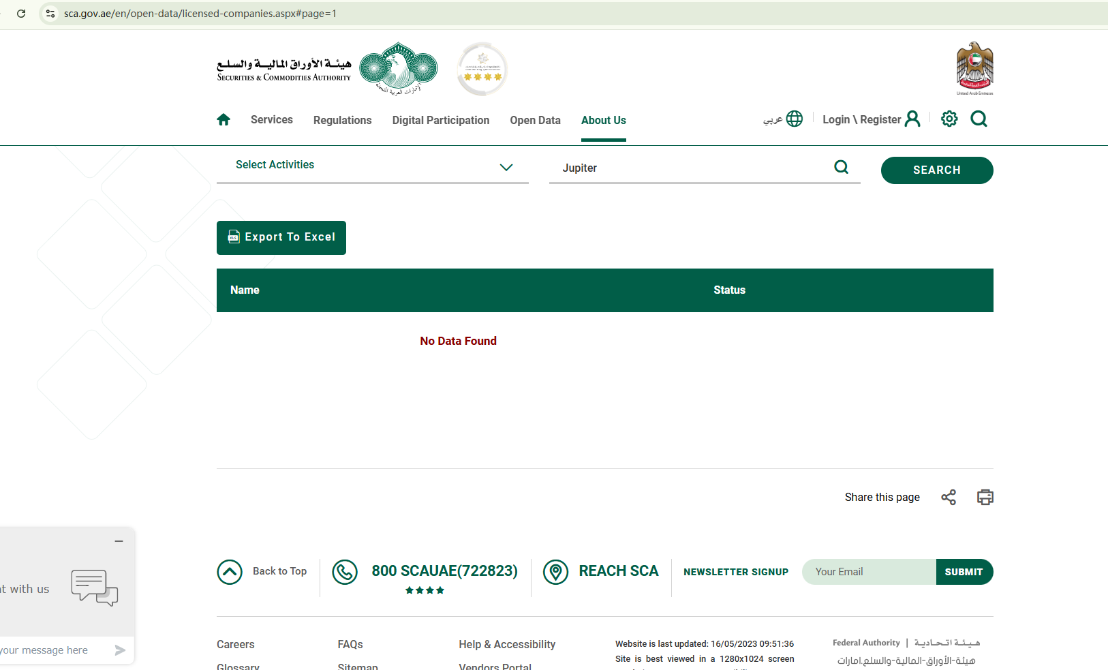Click the share icon beside Share this page
This screenshot has width=1108, height=670.
coord(949,498)
